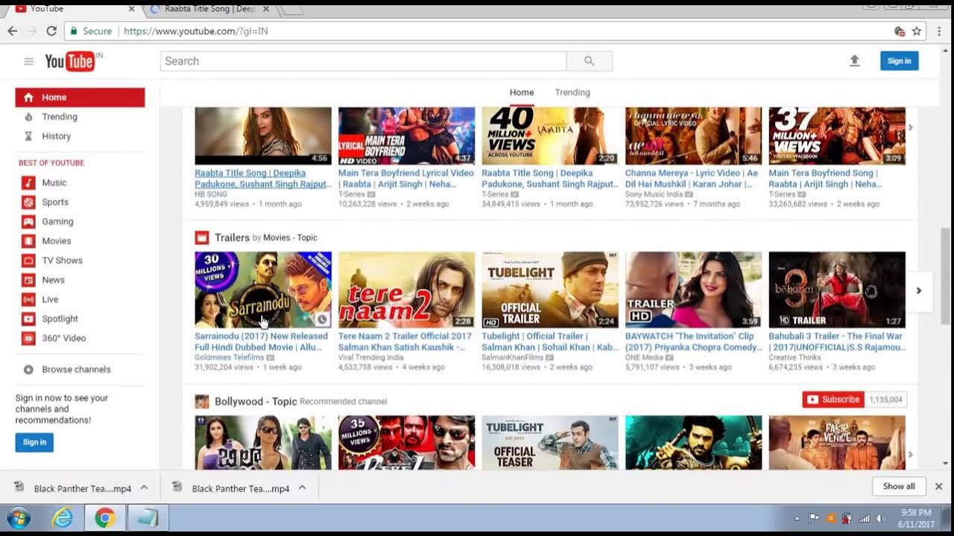Open Channa Mereya Lyric Video link
This screenshot has width=954, height=536.
point(692,179)
